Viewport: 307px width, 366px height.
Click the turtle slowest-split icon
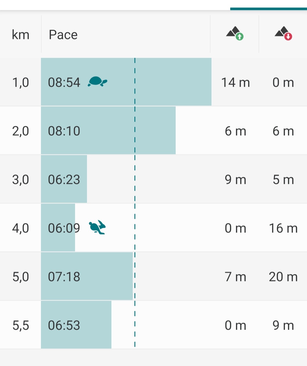coord(98,82)
